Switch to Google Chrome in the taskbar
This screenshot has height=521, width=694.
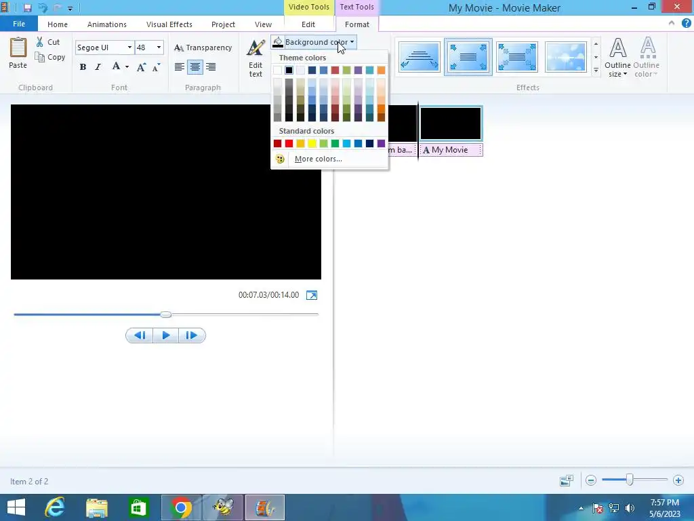pos(180,507)
